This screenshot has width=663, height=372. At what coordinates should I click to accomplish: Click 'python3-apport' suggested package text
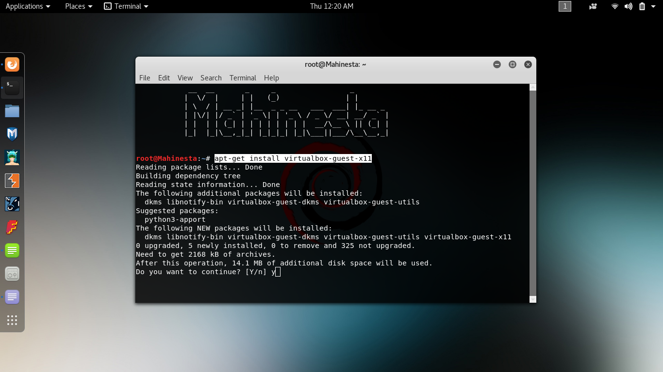pos(175,219)
